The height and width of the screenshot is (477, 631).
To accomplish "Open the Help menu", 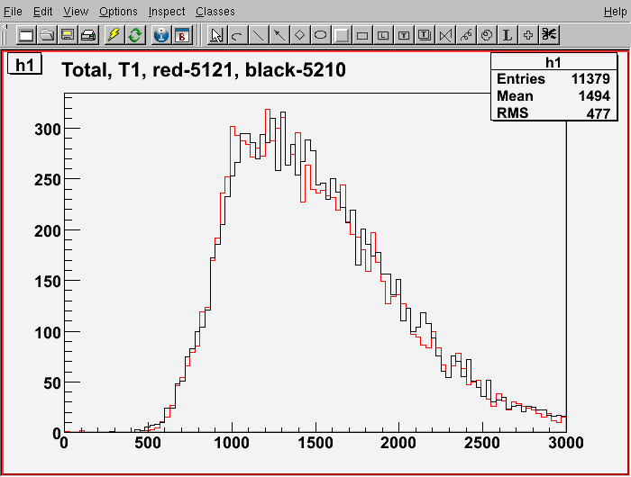I will pyautogui.click(x=616, y=12).
